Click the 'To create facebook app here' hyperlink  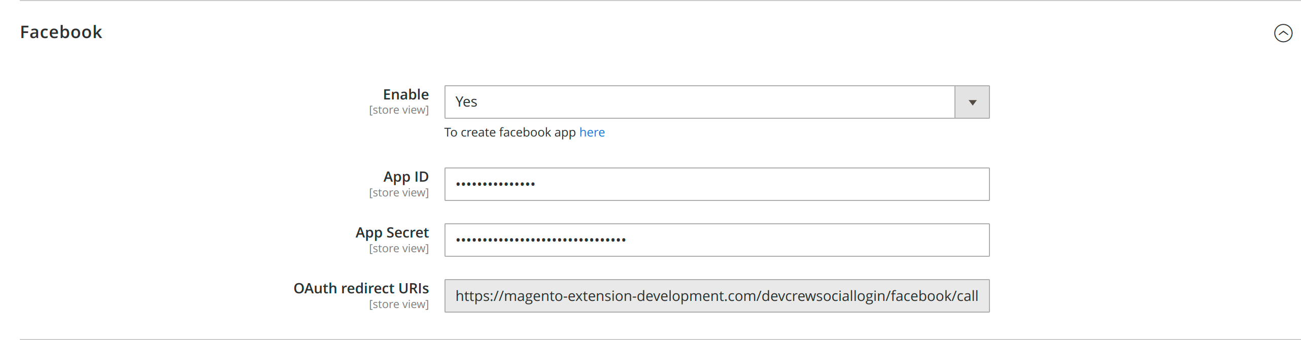point(592,132)
